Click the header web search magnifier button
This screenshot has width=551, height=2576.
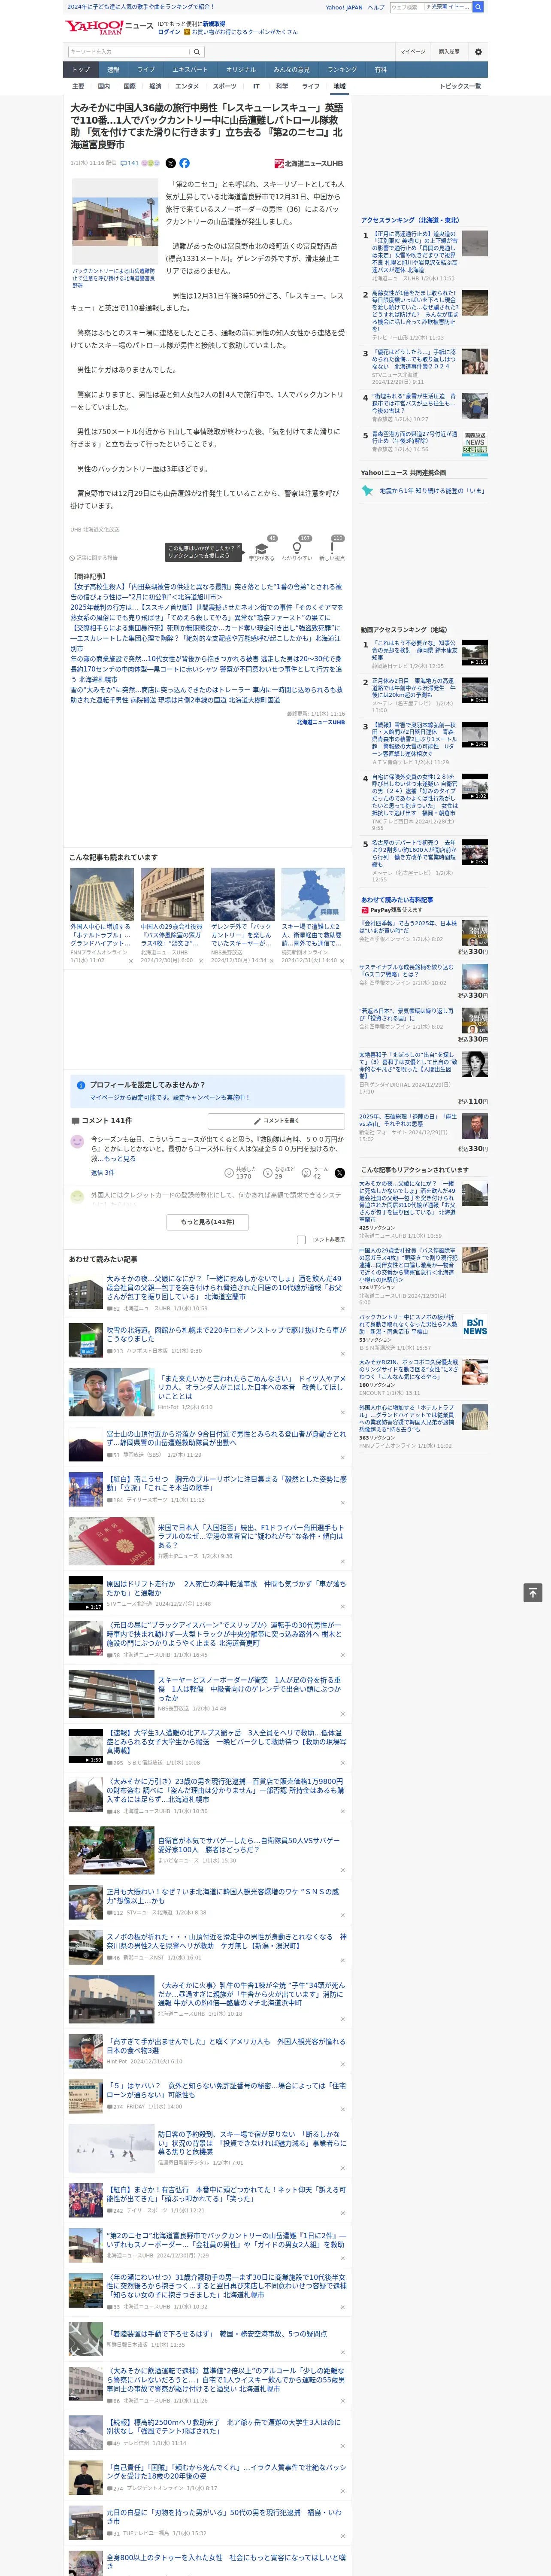478,7
